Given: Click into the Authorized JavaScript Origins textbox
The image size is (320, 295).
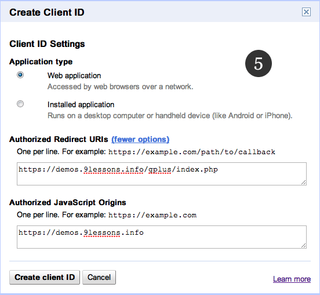Looking at the screenshot, I should [x=162, y=237].
